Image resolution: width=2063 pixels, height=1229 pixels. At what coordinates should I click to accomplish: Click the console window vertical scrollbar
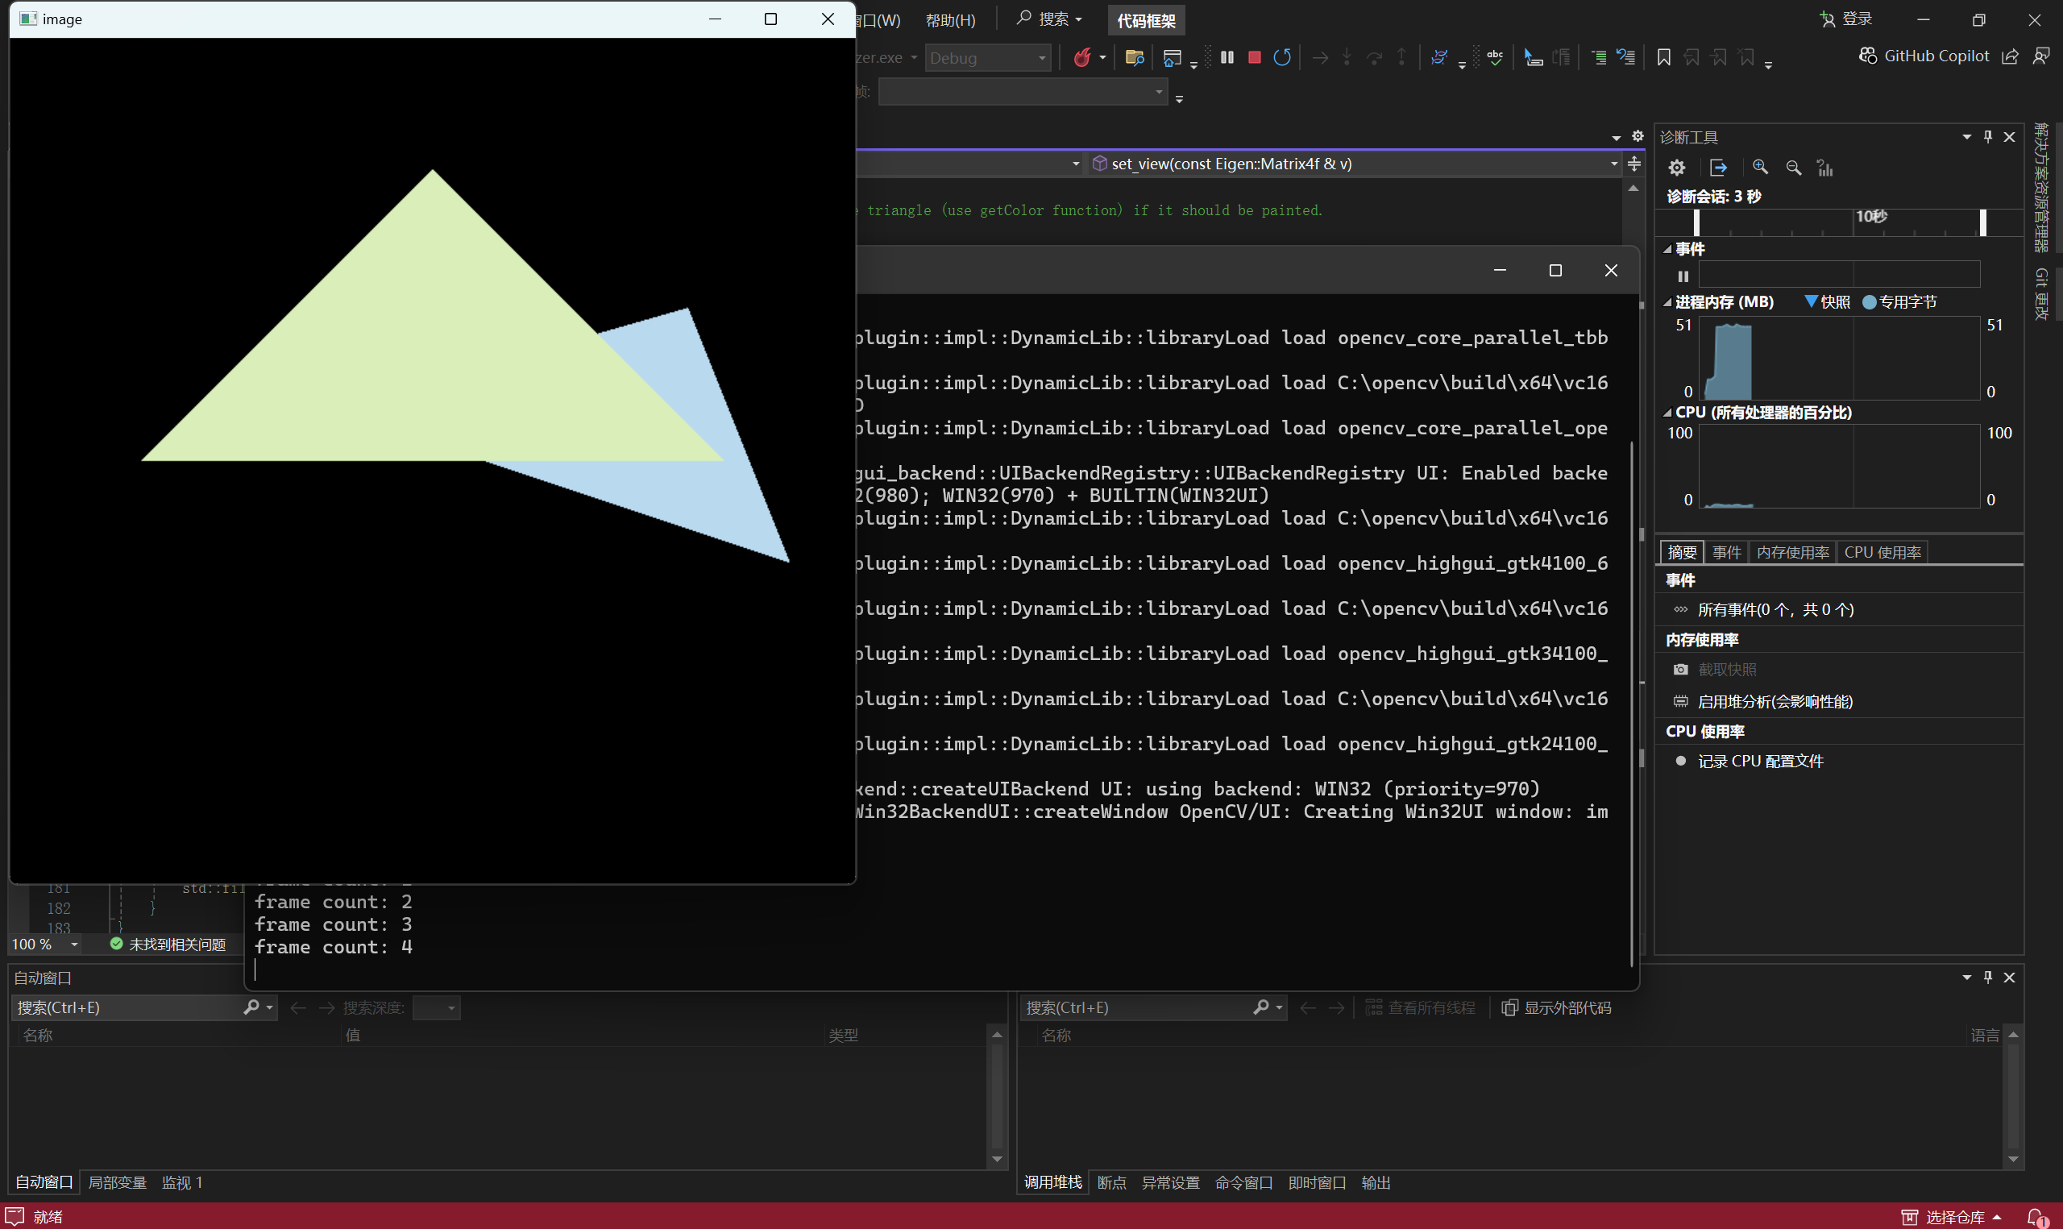[x=1632, y=704]
